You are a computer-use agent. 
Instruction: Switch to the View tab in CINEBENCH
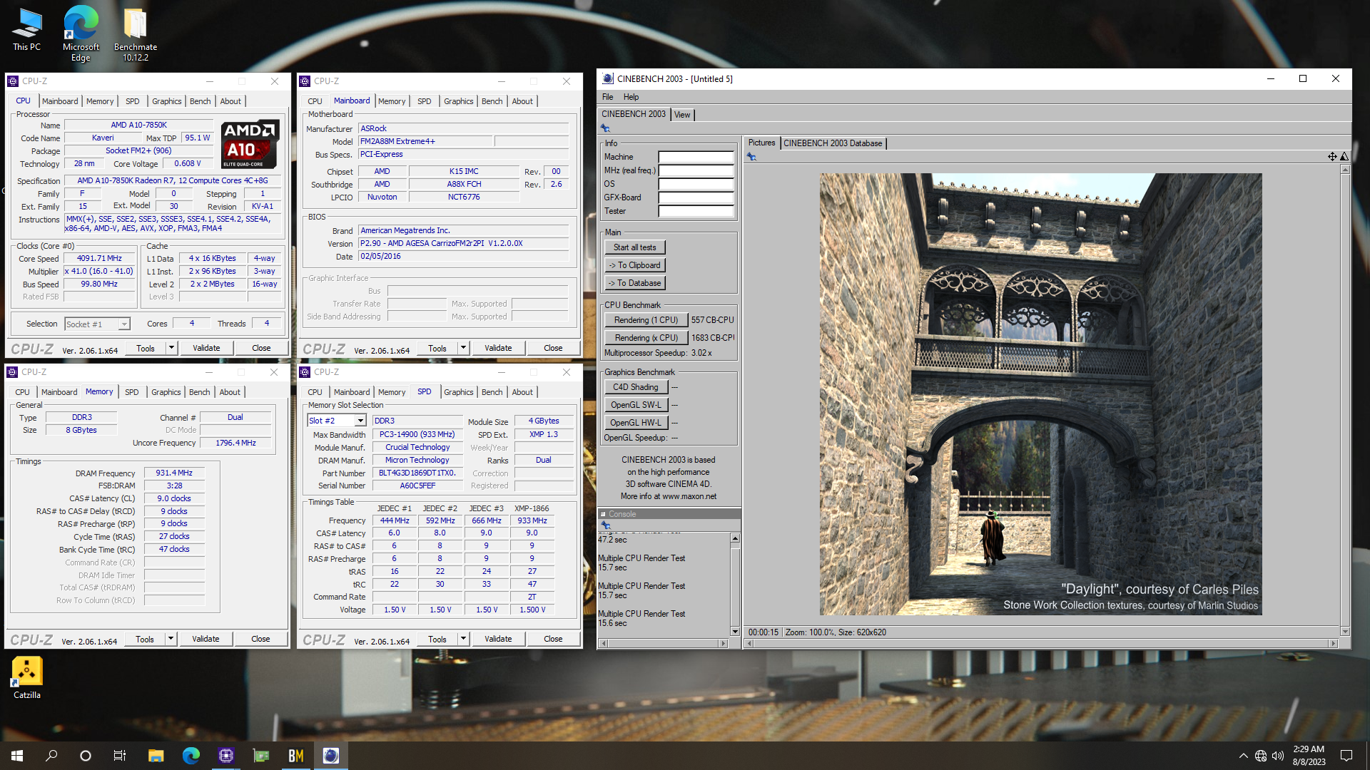coord(682,115)
